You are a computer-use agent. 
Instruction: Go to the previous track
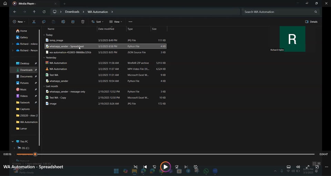pyautogui.click(x=145, y=167)
